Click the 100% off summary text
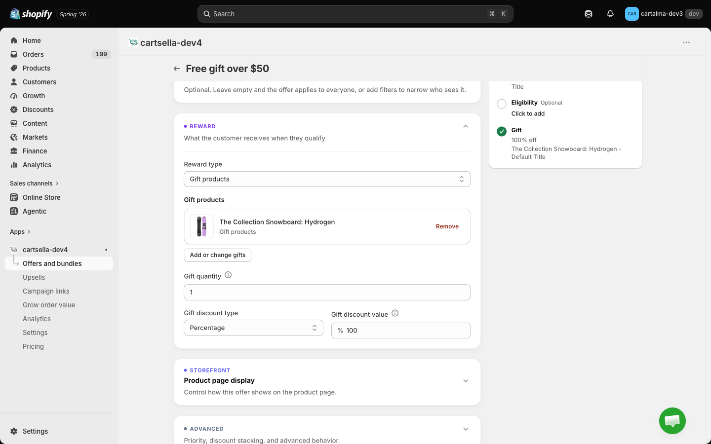The image size is (711, 444). (x=524, y=140)
